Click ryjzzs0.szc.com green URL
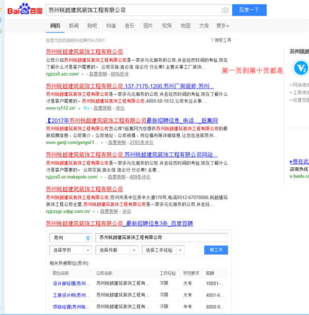Viewport: 309px width, 315px height. (x=62, y=74)
